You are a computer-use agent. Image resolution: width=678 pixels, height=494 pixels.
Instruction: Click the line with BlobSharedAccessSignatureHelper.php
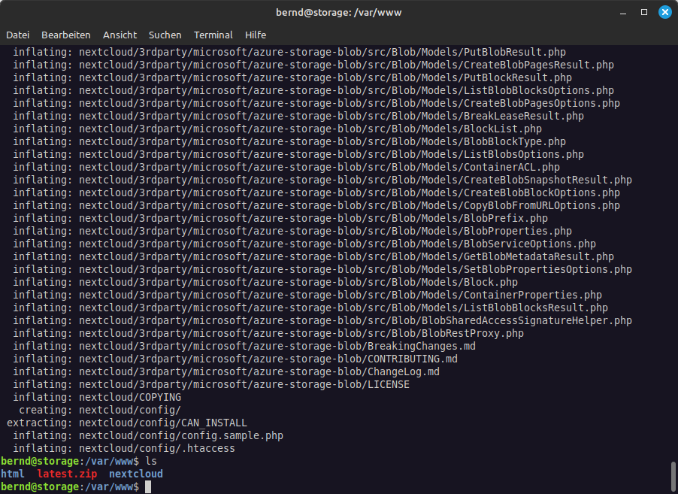[322, 320]
